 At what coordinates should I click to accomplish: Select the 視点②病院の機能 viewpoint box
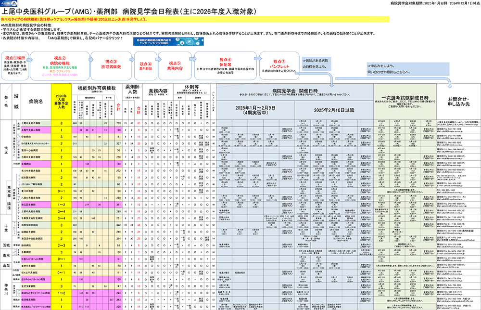pos(60,65)
